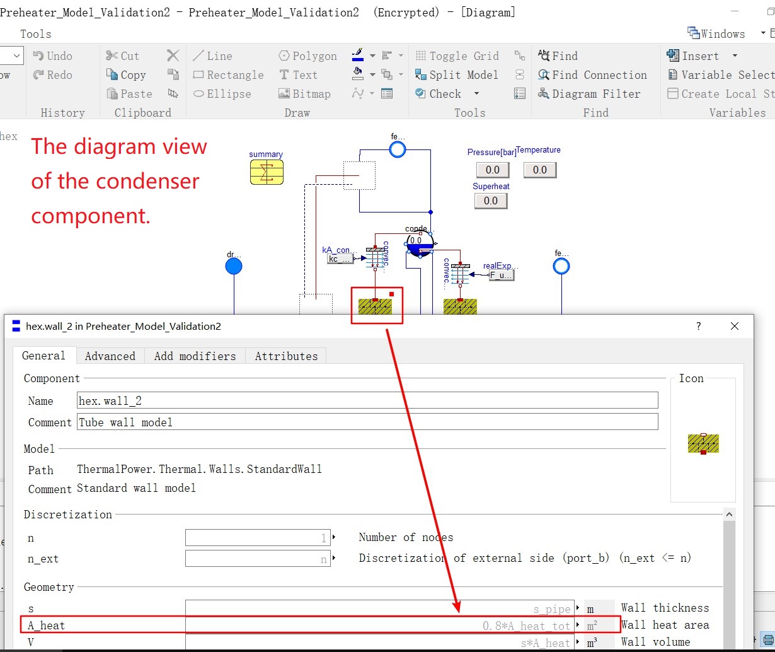Click the Delete X icon in Clipboard group
This screenshot has height=652, width=775.
coord(173,55)
